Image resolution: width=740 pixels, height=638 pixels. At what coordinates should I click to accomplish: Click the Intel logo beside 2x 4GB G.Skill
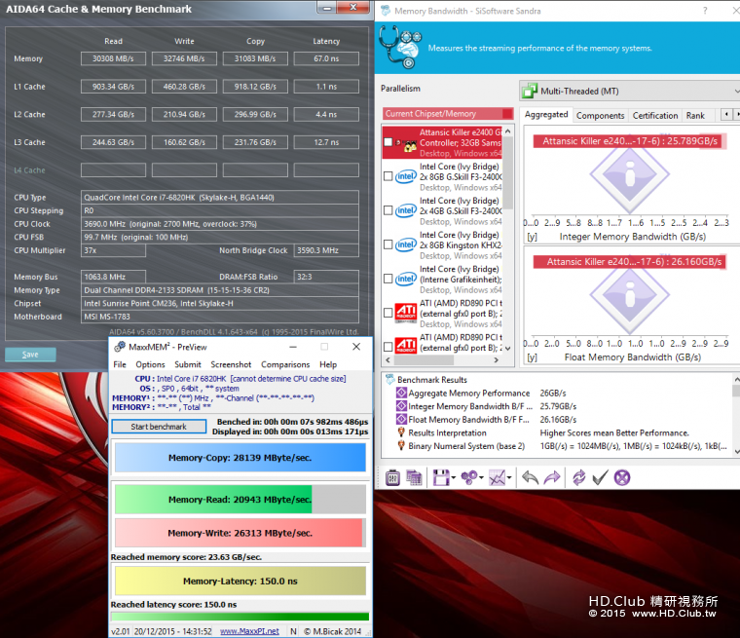pyautogui.click(x=406, y=210)
